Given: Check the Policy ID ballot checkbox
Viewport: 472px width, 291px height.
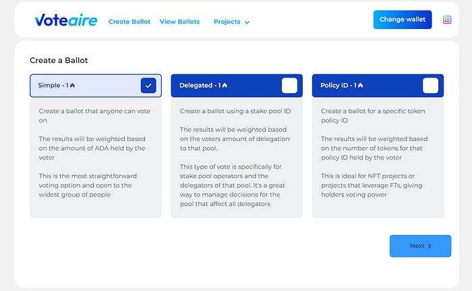Looking at the screenshot, I should click(x=430, y=86).
